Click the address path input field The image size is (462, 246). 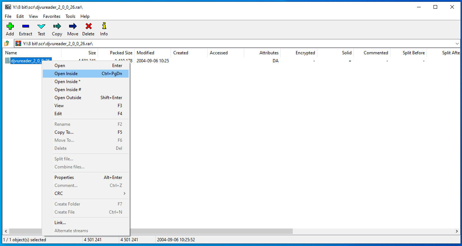[x=238, y=43]
